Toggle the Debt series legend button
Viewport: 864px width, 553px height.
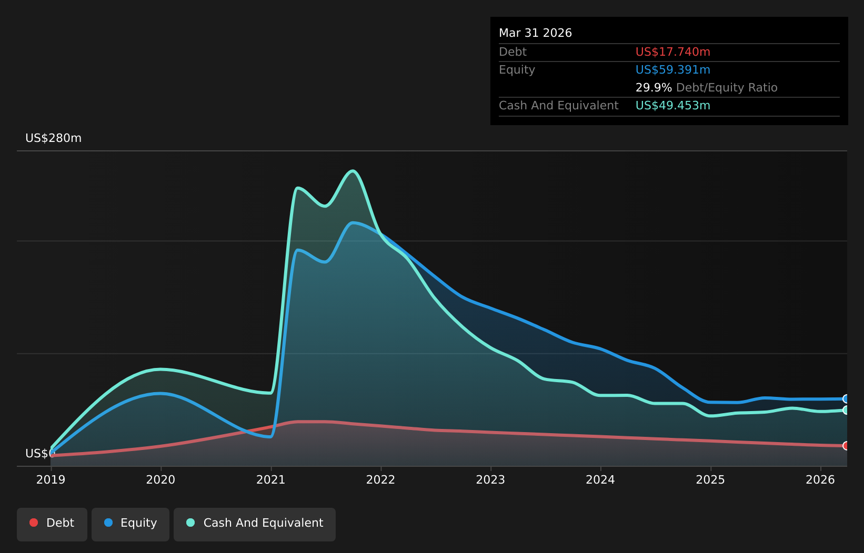[52, 524]
